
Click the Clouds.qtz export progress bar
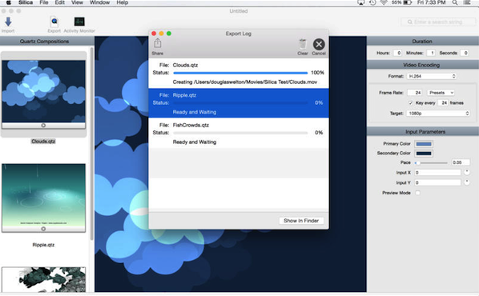point(240,73)
